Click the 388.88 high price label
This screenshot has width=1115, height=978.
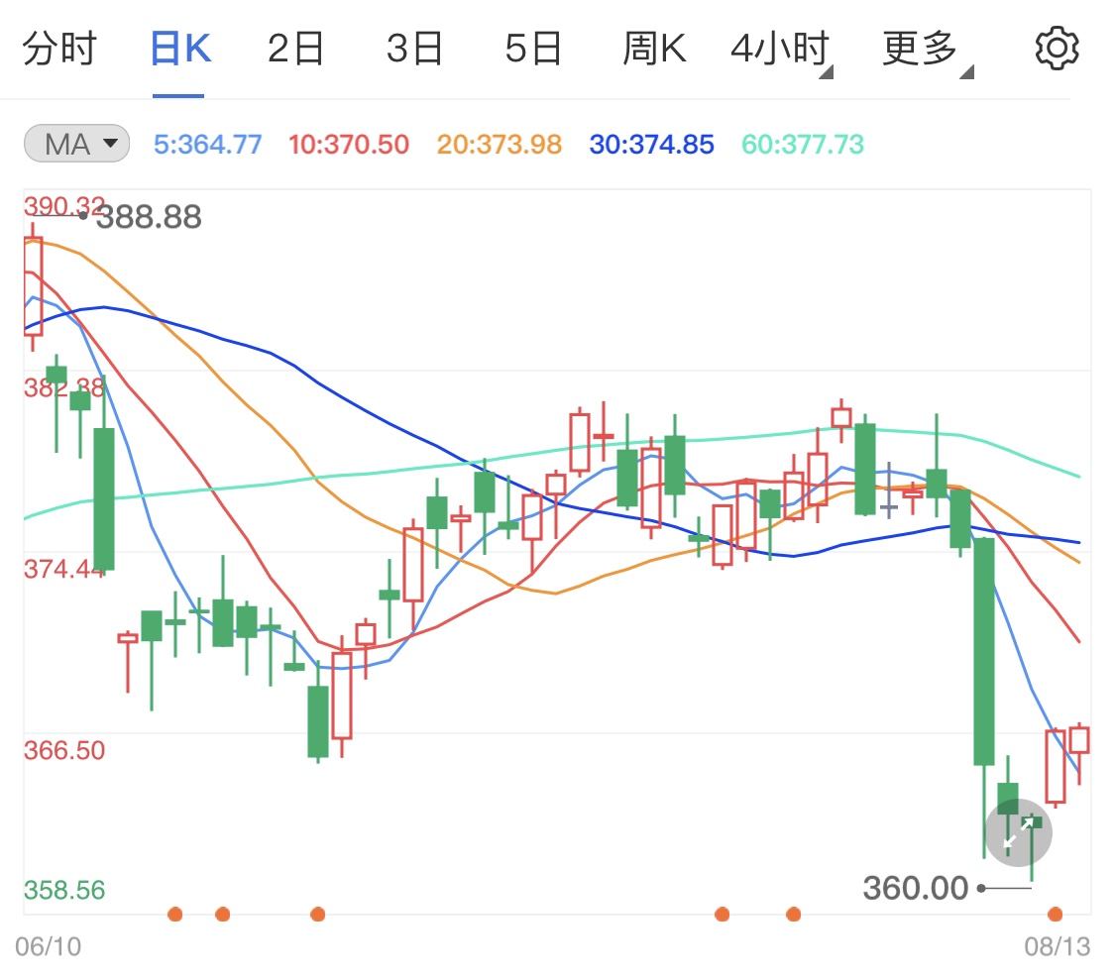coord(148,217)
